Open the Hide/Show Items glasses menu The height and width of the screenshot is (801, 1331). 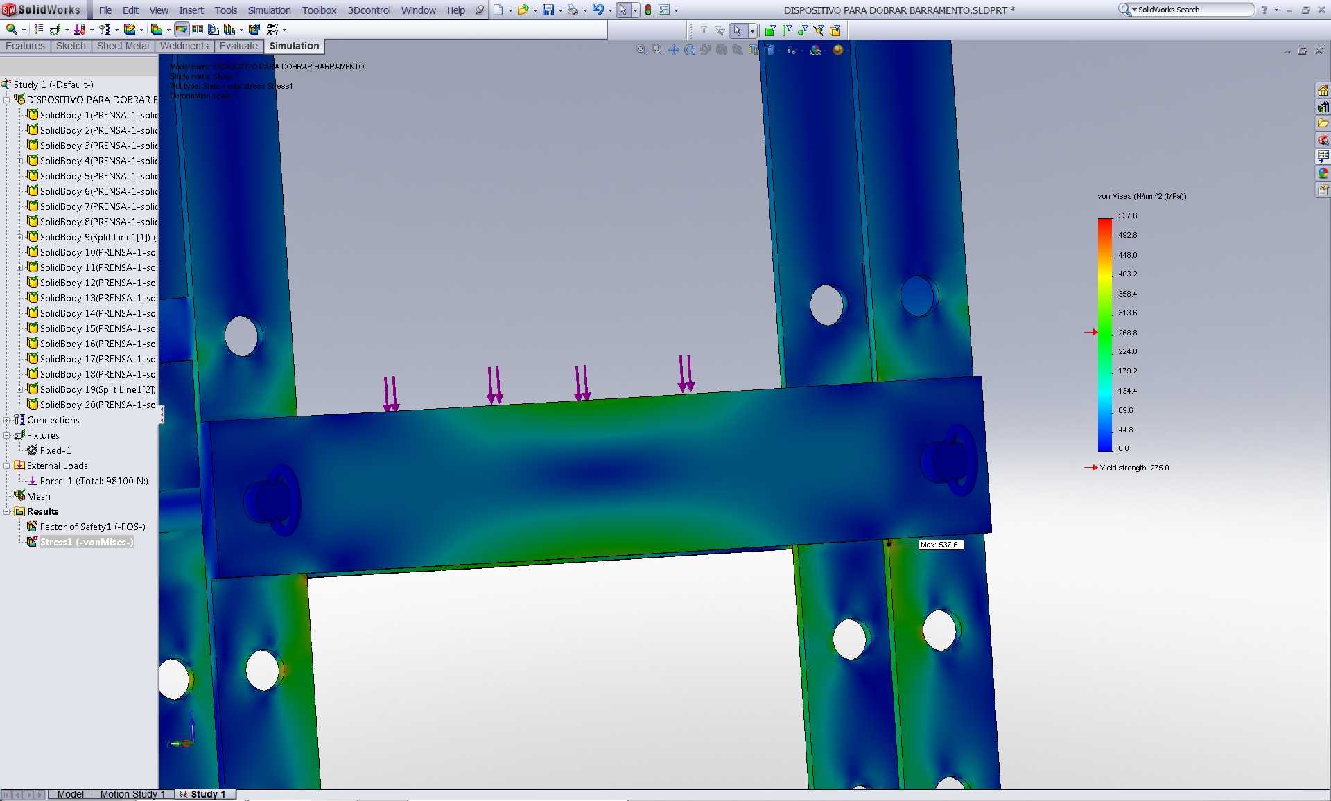point(792,50)
